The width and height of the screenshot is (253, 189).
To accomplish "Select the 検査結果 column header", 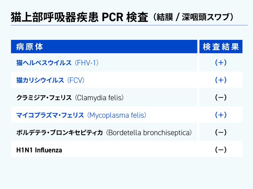I will click(221, 47).
